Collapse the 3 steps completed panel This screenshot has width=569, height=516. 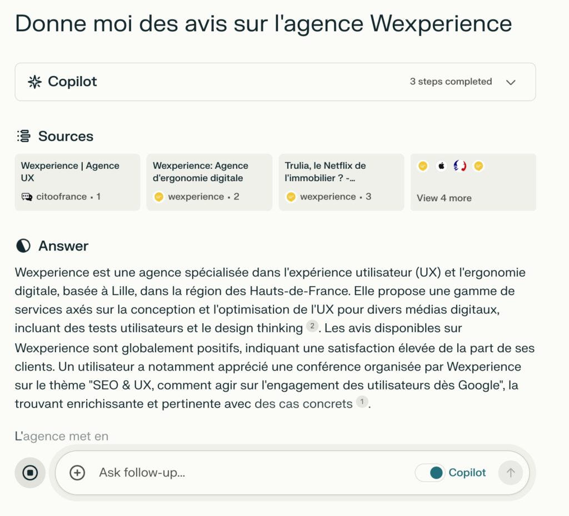[511, 82]
